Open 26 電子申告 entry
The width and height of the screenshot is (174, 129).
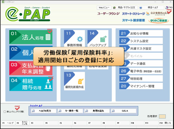pos(141,71)
